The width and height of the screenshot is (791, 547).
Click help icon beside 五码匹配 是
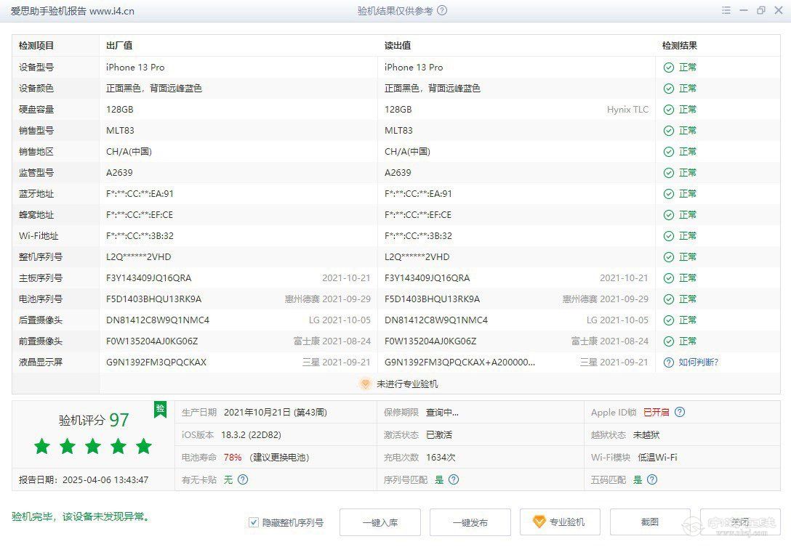coord(651,479)
